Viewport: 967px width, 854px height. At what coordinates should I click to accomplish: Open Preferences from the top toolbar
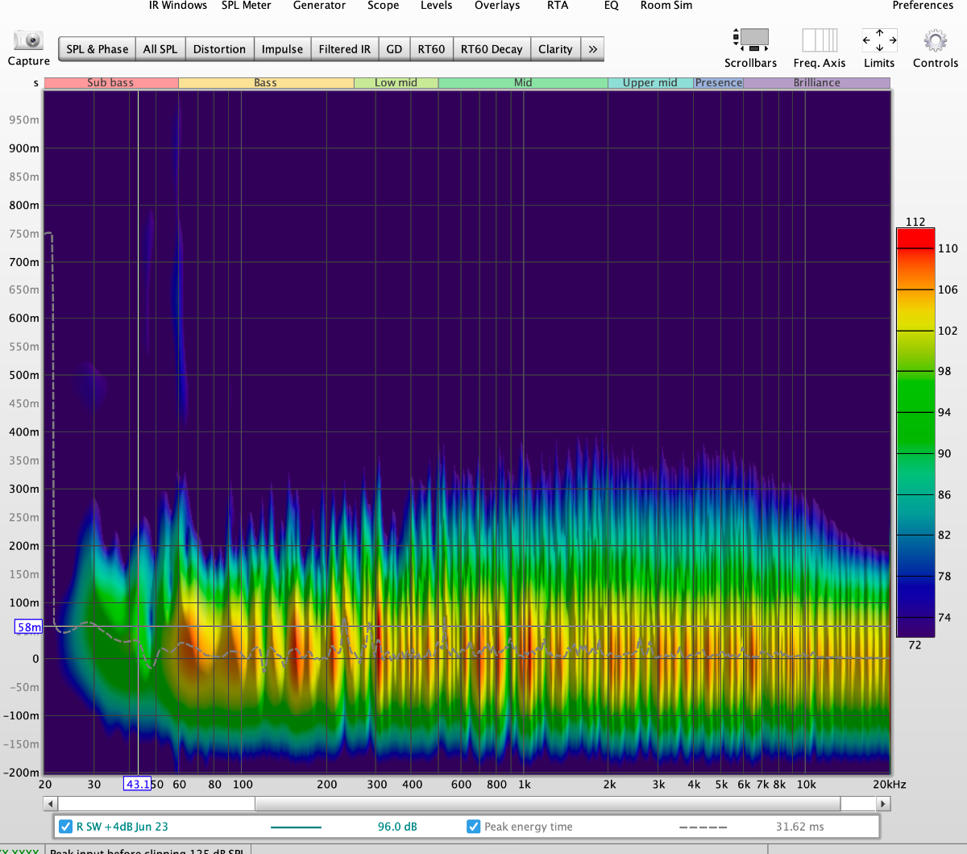click(923, 6)
